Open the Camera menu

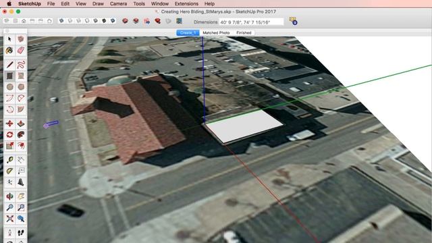[119, 3]
